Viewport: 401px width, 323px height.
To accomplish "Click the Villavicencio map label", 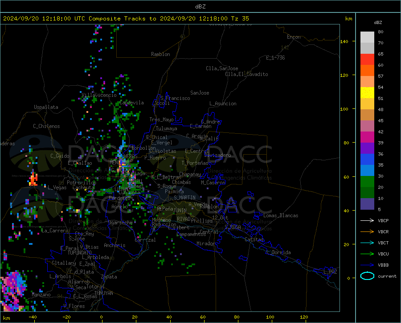I will (99, 95).
